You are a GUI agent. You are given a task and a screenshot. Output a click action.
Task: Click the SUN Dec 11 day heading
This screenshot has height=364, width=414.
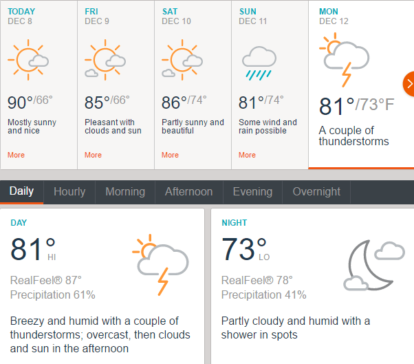point(248,12)
